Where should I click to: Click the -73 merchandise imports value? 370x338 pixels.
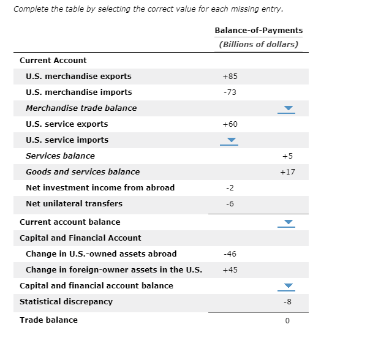[x=230, y=92]
